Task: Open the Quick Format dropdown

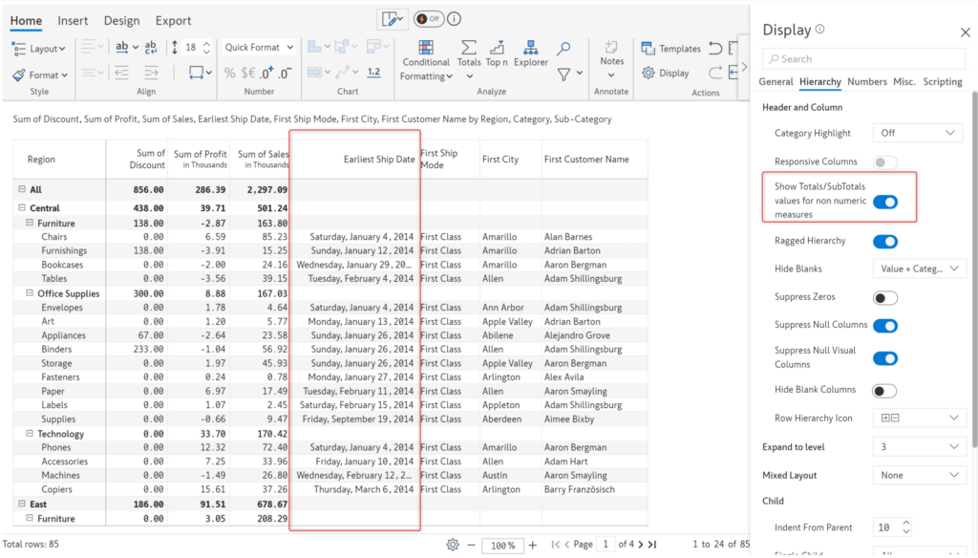Action: 258,46
